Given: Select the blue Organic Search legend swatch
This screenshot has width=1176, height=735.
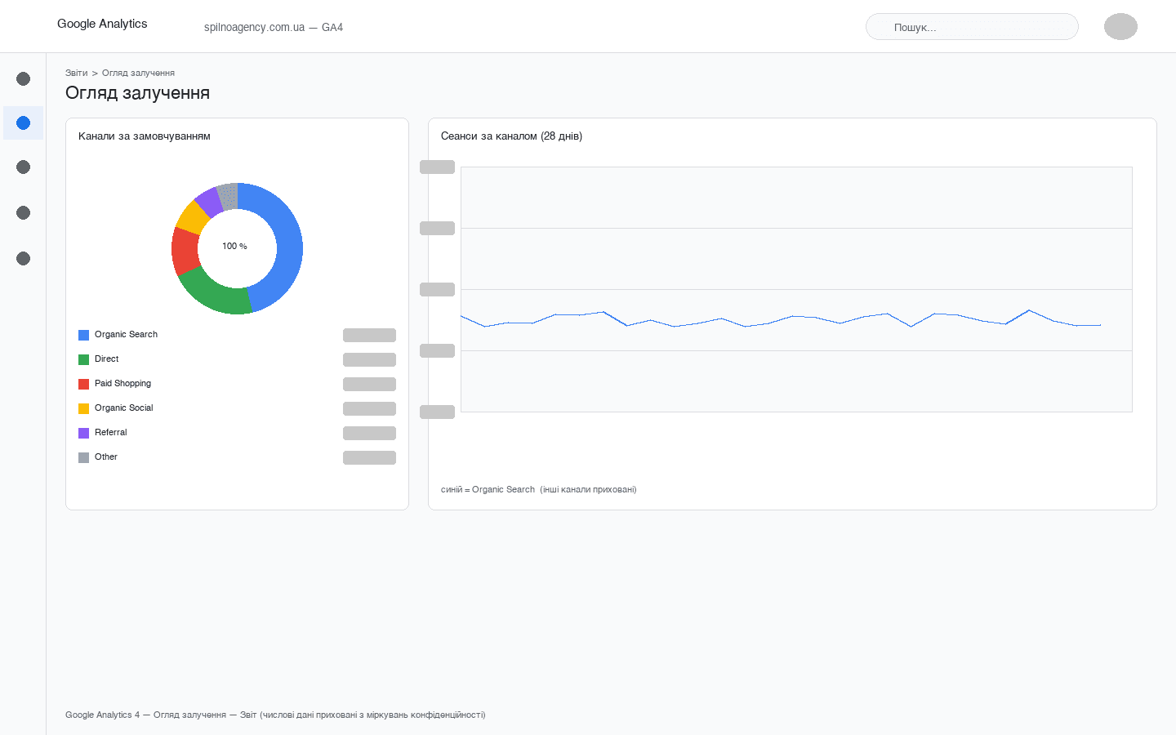Looking at the screenshot, I should pyautogui.click(x=83, y=335).
